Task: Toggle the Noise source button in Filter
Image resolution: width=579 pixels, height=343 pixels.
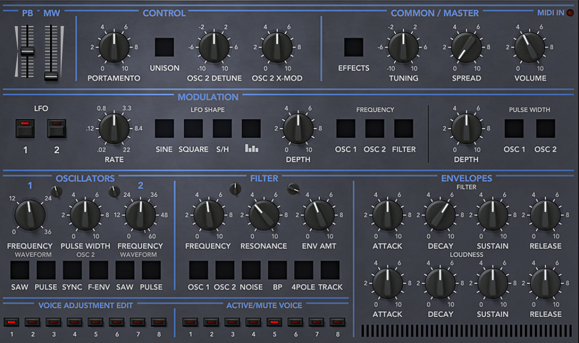Action: point(251,270)
